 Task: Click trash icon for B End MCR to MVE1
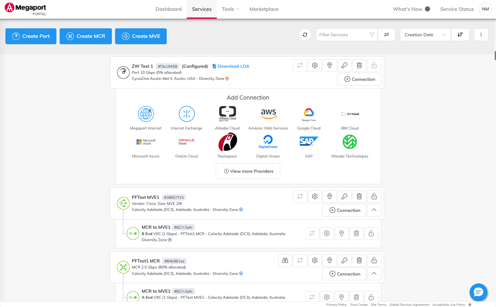356,234
